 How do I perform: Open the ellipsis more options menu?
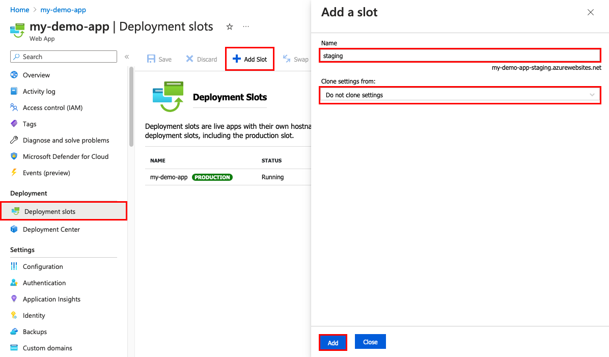246,26
